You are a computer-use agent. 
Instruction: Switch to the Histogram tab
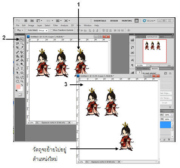pos(141,37)
